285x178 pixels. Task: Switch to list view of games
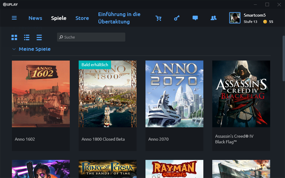click(x=26, y=37)
